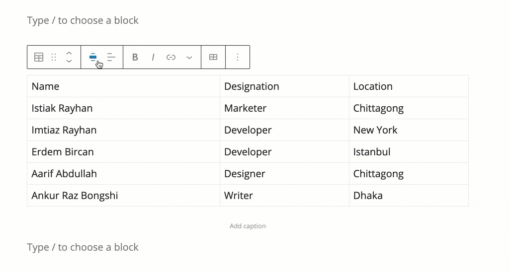Click the Add caption field
510x273 pixels.
(248, 226)
